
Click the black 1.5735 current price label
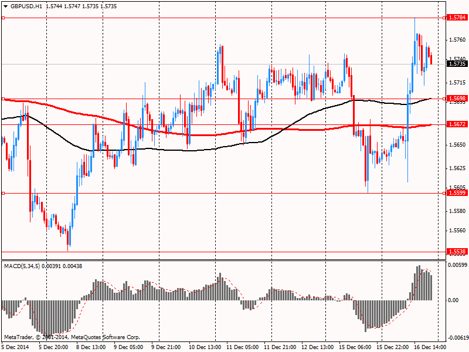pos(457,63)
